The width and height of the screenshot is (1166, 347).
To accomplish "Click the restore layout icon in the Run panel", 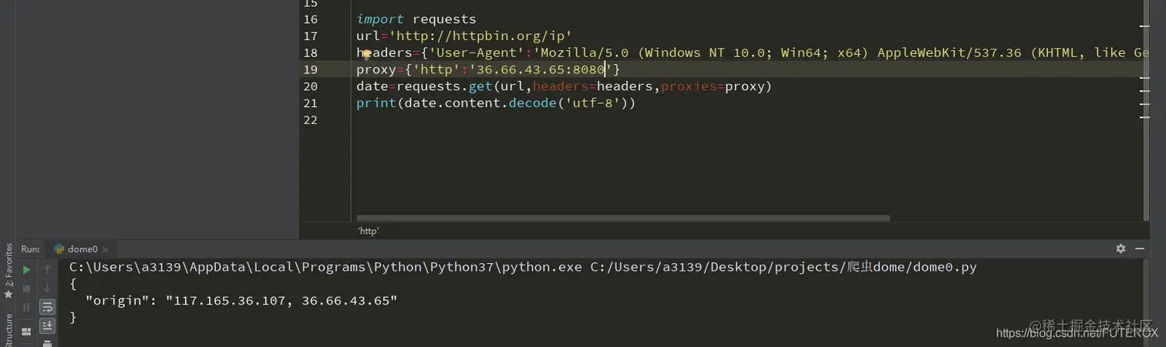I will tap(26, 332).
